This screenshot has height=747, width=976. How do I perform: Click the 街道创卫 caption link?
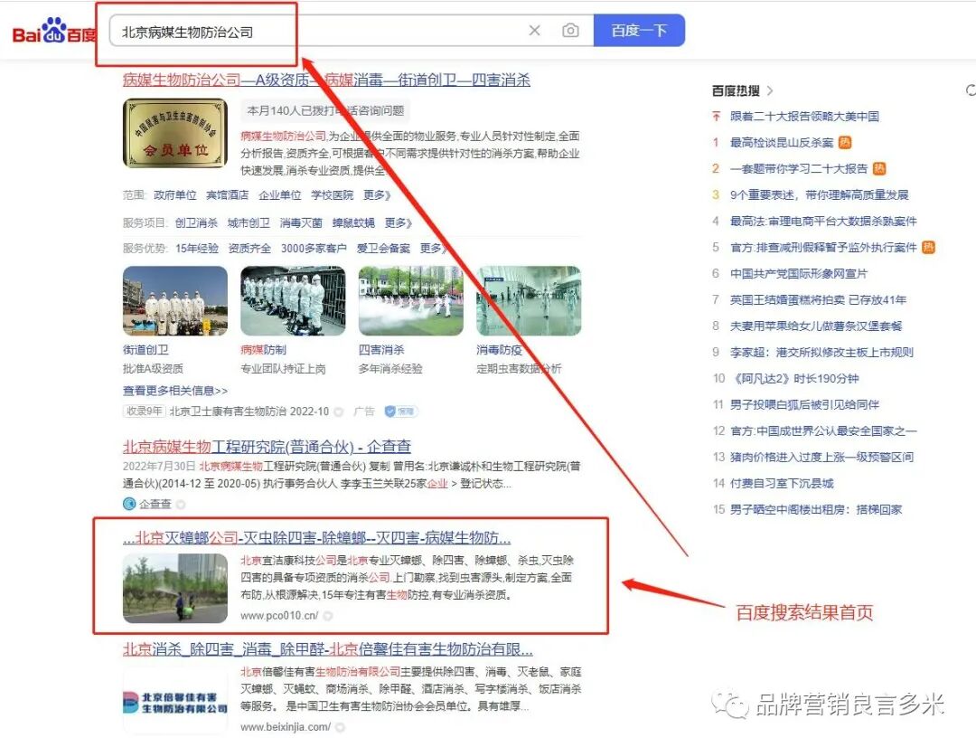click(145, 349)
